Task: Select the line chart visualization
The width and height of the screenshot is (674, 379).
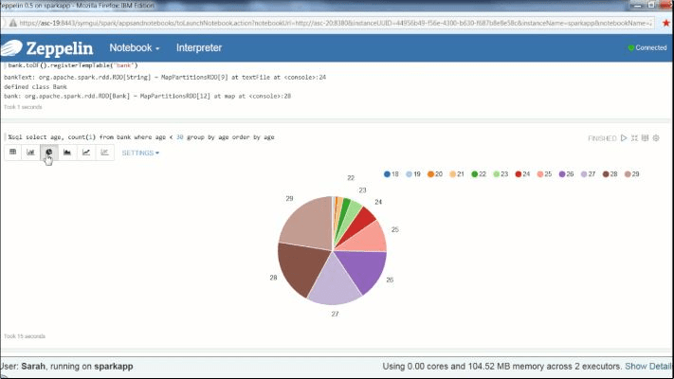Action: 86,152
